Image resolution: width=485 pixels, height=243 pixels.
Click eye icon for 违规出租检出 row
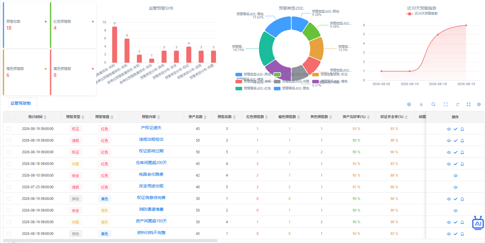449,141
